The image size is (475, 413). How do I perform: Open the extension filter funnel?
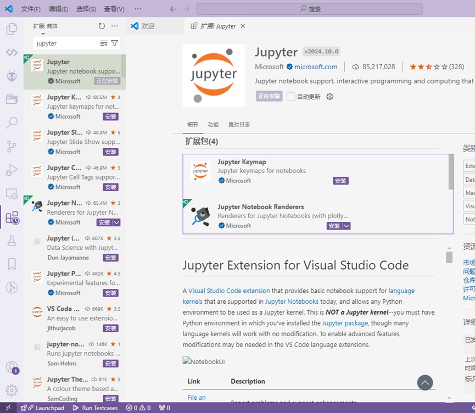pyautogui.click(x=115, y=43)
